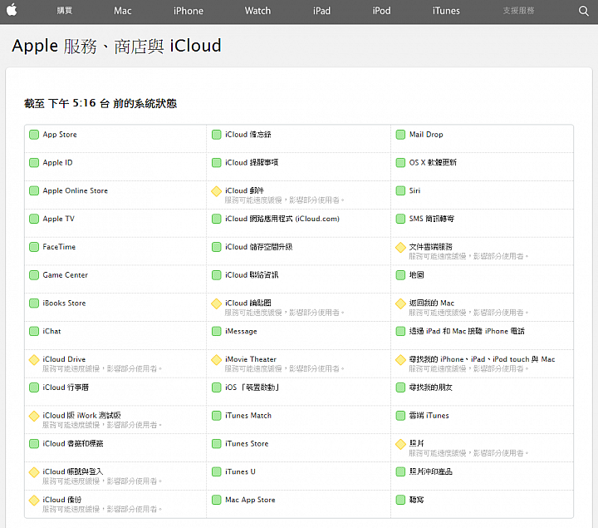Image resolution: width=598 pixels, height=528 pixels.
Task: Click green icon beside iCloud 網路應用程式 (iCloud.com)
Action: click(x=216, y=219)
